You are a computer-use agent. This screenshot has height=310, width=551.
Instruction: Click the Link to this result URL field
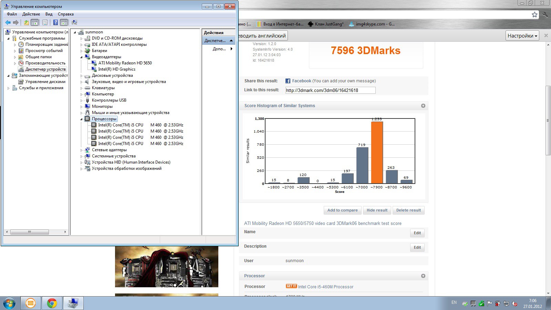pos(330,90)
